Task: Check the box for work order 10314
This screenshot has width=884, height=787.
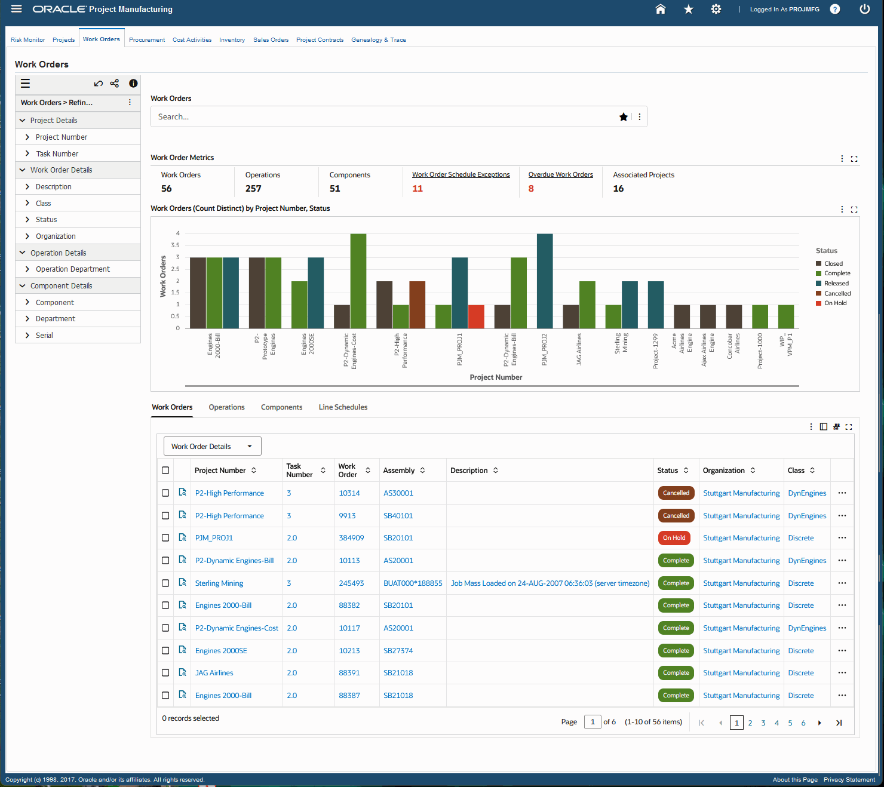Action: coord(165,493)
